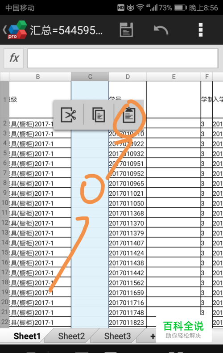Select cell containing 2017011021

click(x=128, y=193)
